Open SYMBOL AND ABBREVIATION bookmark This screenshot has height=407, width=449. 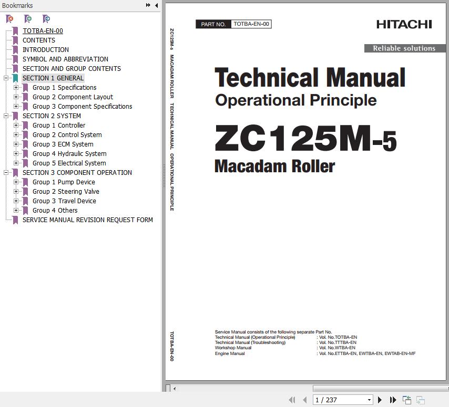65,59
